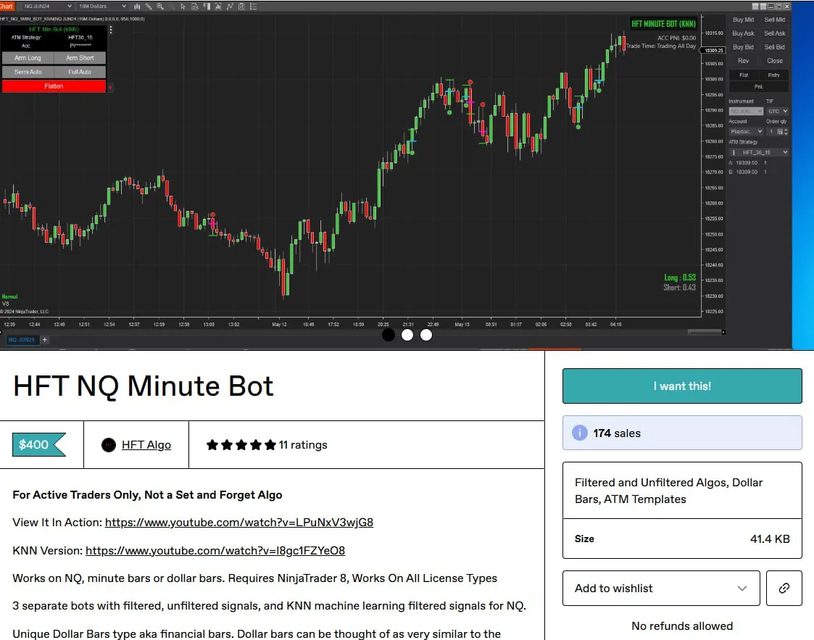This screenshot has height=640, width=814.
Task: Open the HFT_30_15 ATM Strategy dropdown
Action: pyautogui.click(x=758, y=152)
